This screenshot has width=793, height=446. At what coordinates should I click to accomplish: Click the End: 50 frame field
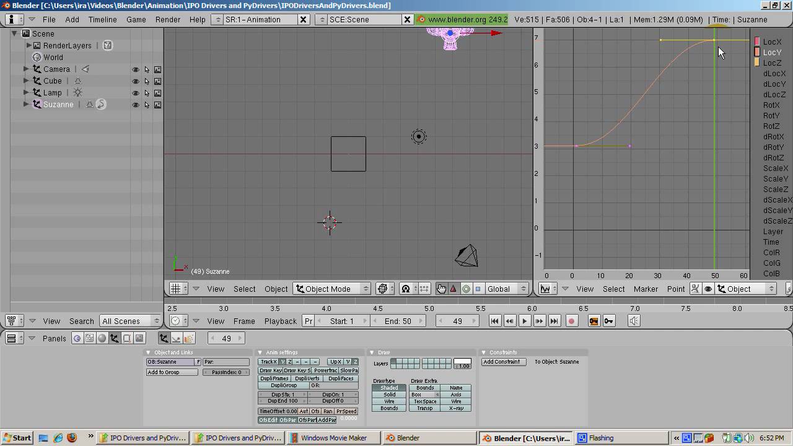pyautogui.click(x=398, y=321)
